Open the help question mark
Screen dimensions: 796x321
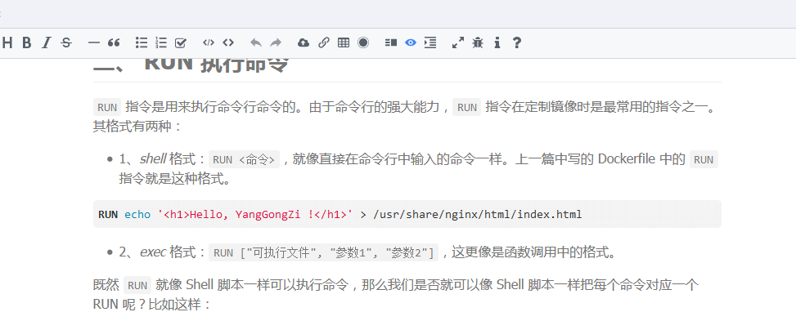pyautogui.click(x=517, y=43)
